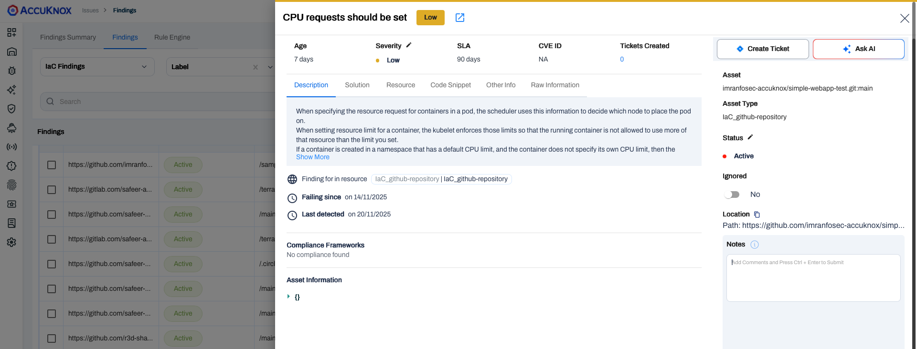Screen dimensions: 917x349
Task: Check the first findings row checkbox
Action: coord(52,165)
